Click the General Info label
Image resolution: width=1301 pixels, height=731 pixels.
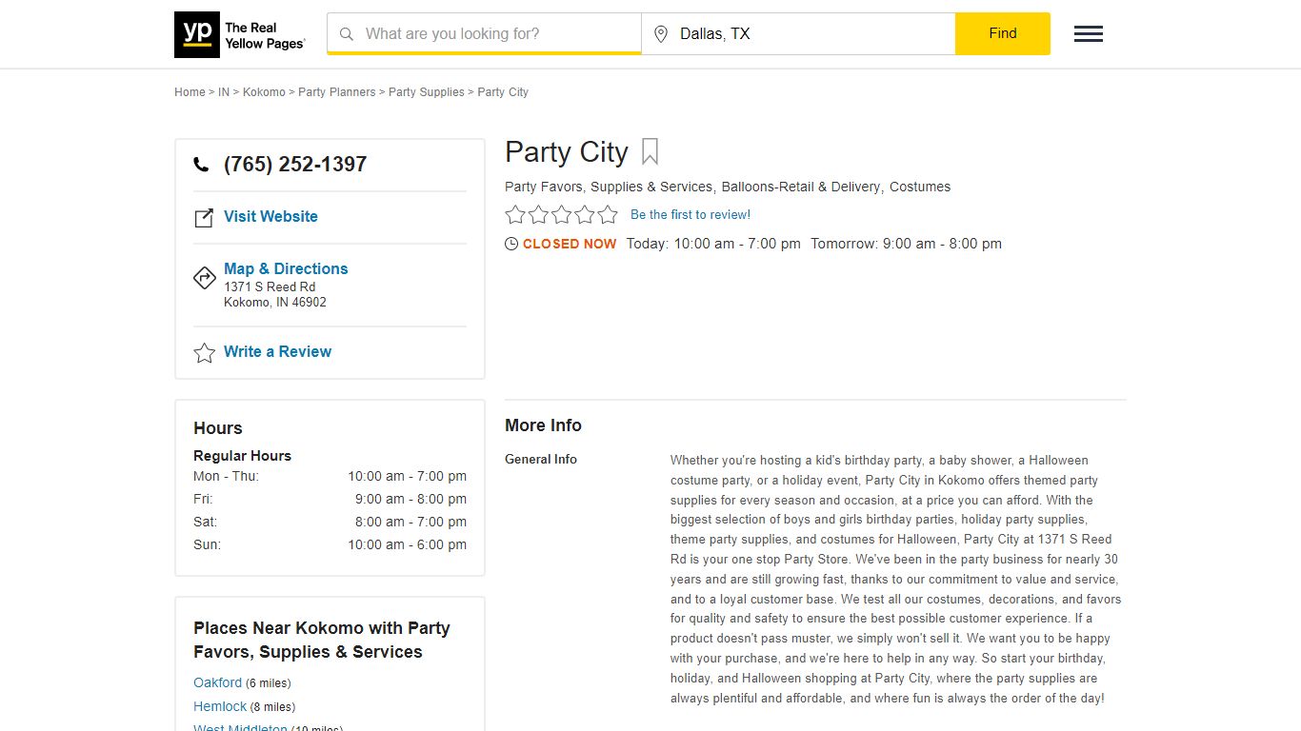tap(541, 459)
